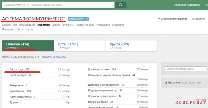Click the 533 млн р. amount
Screen dimensions: 208x108
tap(64, 75)
